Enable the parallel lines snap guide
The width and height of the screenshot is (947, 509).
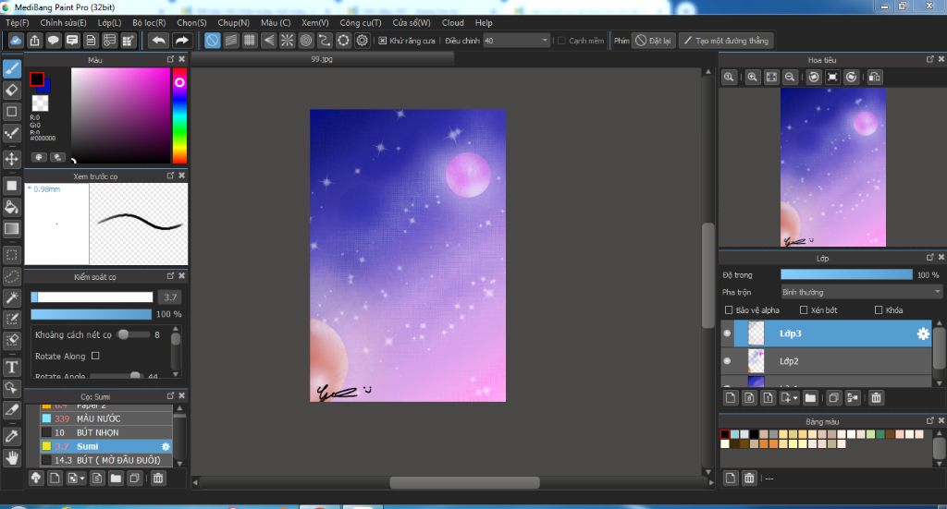click(x=230, y=41)
